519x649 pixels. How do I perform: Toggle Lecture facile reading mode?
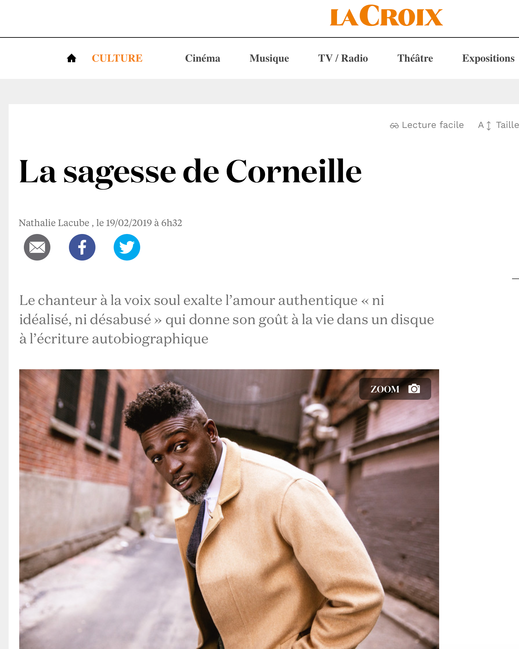pyautogui.click(x=427, y=125)
